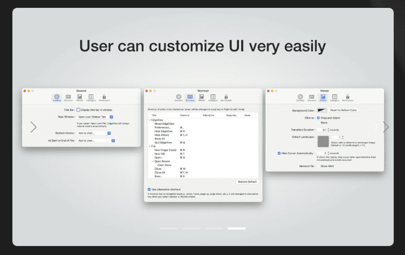This screenshot has width=405, height=255.
Task: Switch to General icon in Viewer window
Action: 300,98
